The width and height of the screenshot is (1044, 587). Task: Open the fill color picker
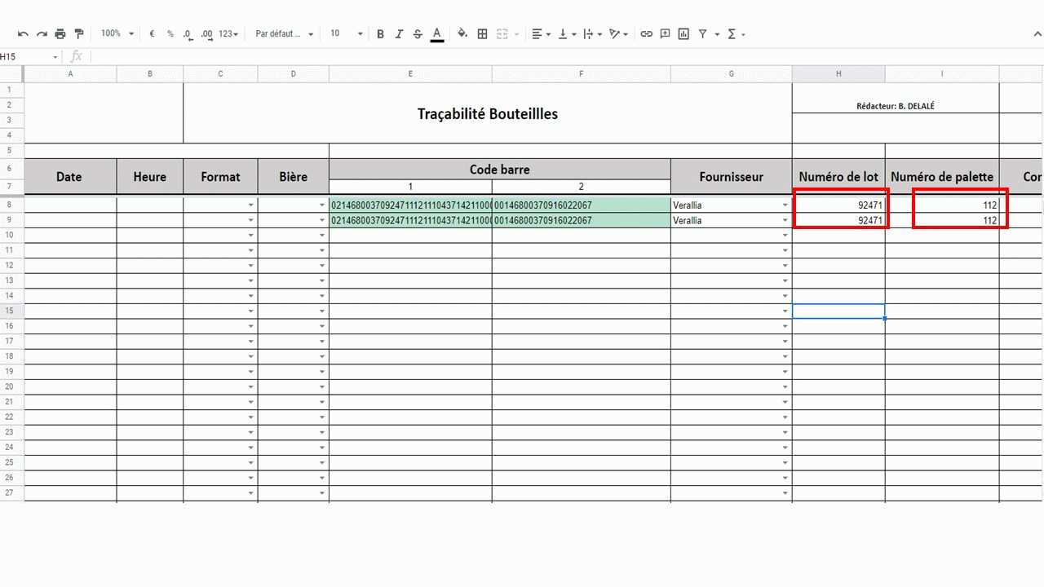pyautogui.click(x=462, y=34)
